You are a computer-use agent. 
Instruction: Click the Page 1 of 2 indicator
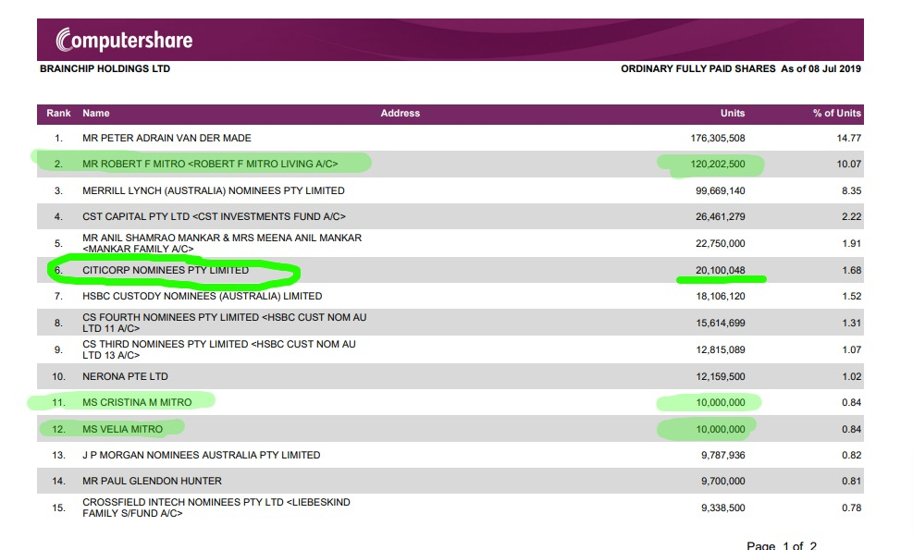782,545
